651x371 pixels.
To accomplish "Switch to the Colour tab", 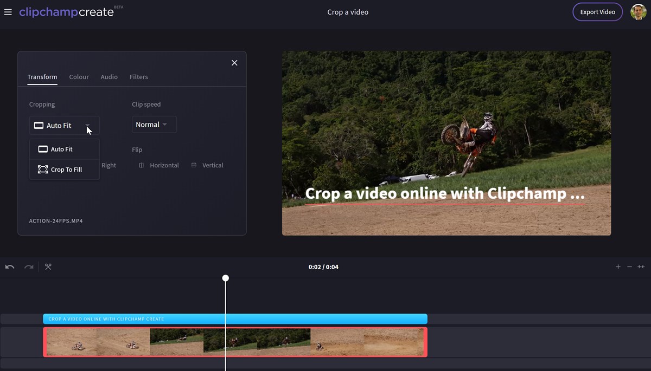I will pyautogui.click(x=79, y=77).
